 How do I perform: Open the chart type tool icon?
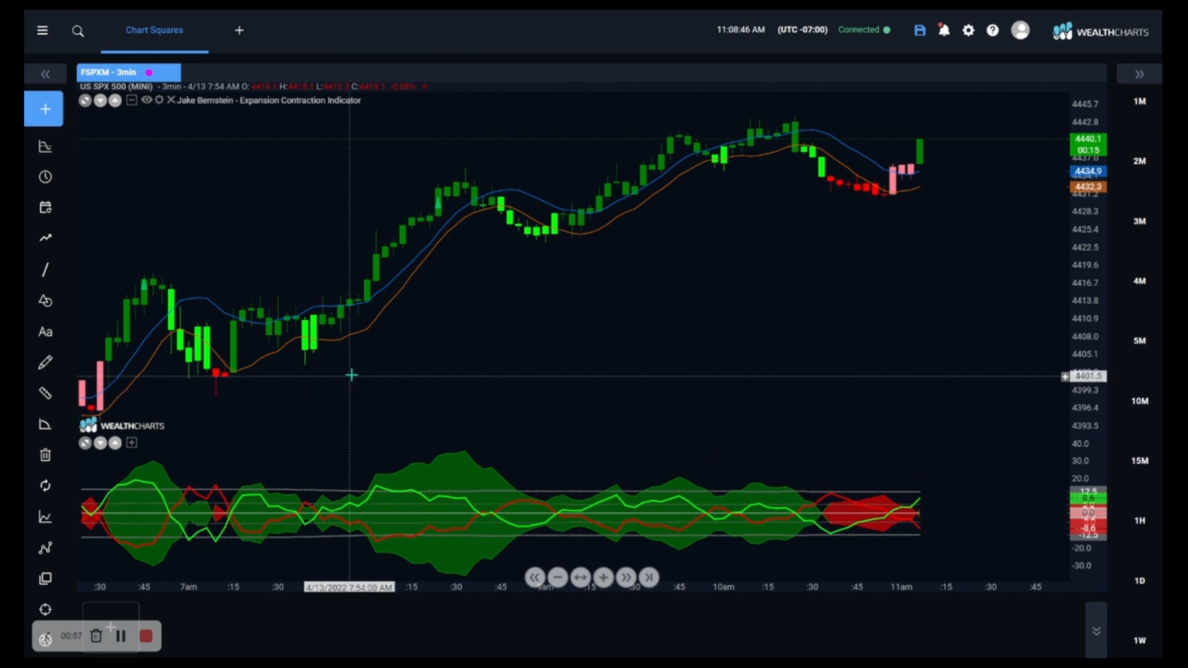point(45,147)
